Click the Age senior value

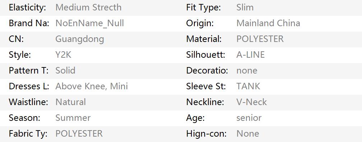(x=249, y=118)
